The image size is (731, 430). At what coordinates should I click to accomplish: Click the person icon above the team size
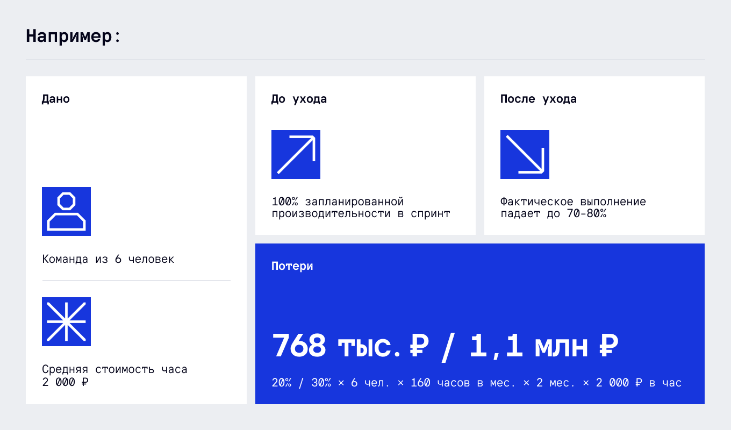click(x=66, y=211)
